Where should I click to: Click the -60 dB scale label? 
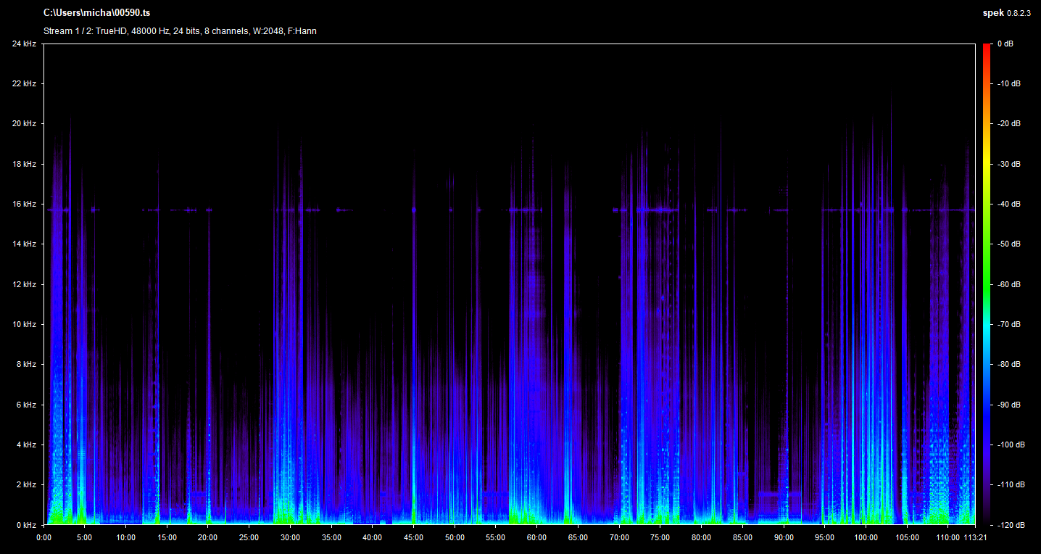tap(1009, 284)
